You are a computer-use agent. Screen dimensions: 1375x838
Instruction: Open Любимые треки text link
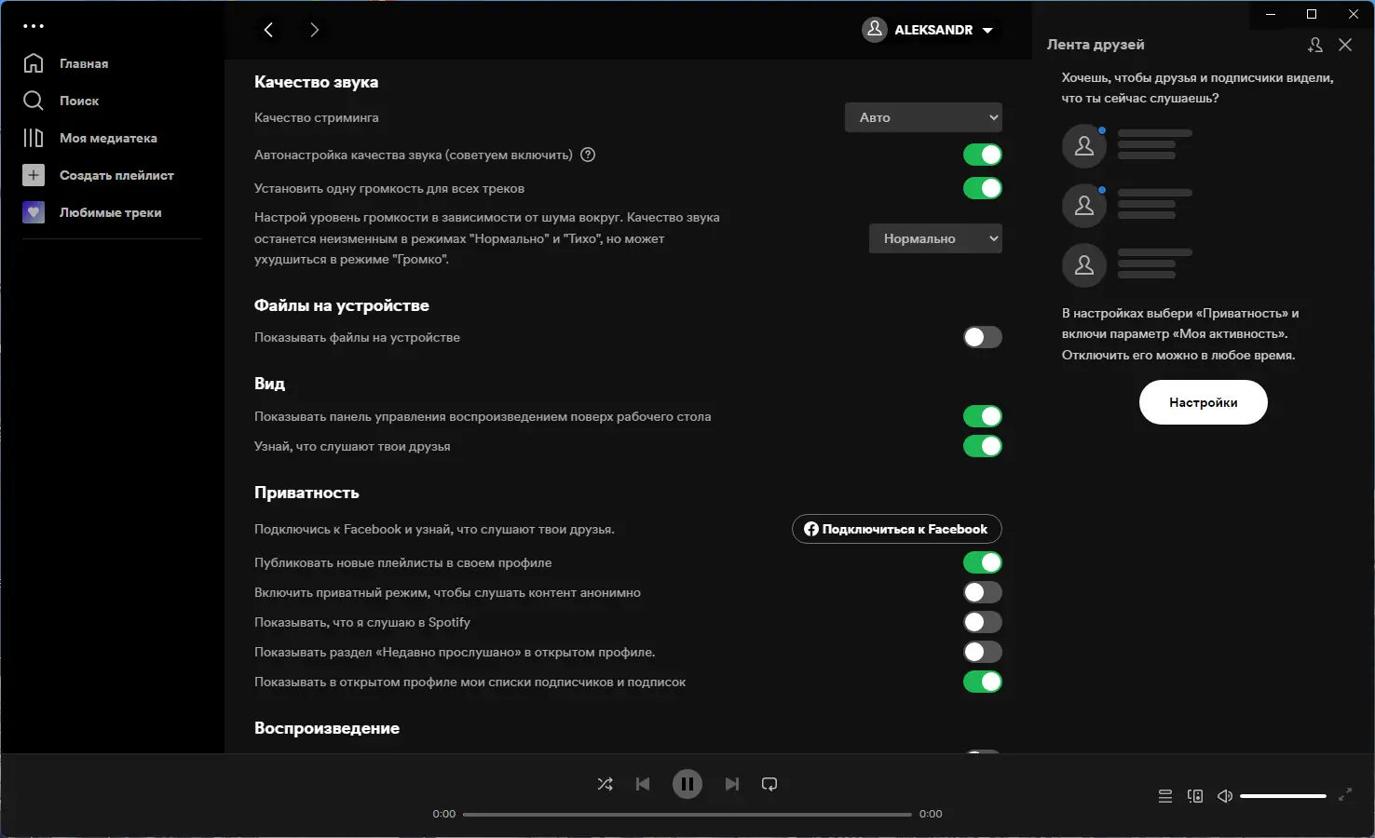[111, 212]
